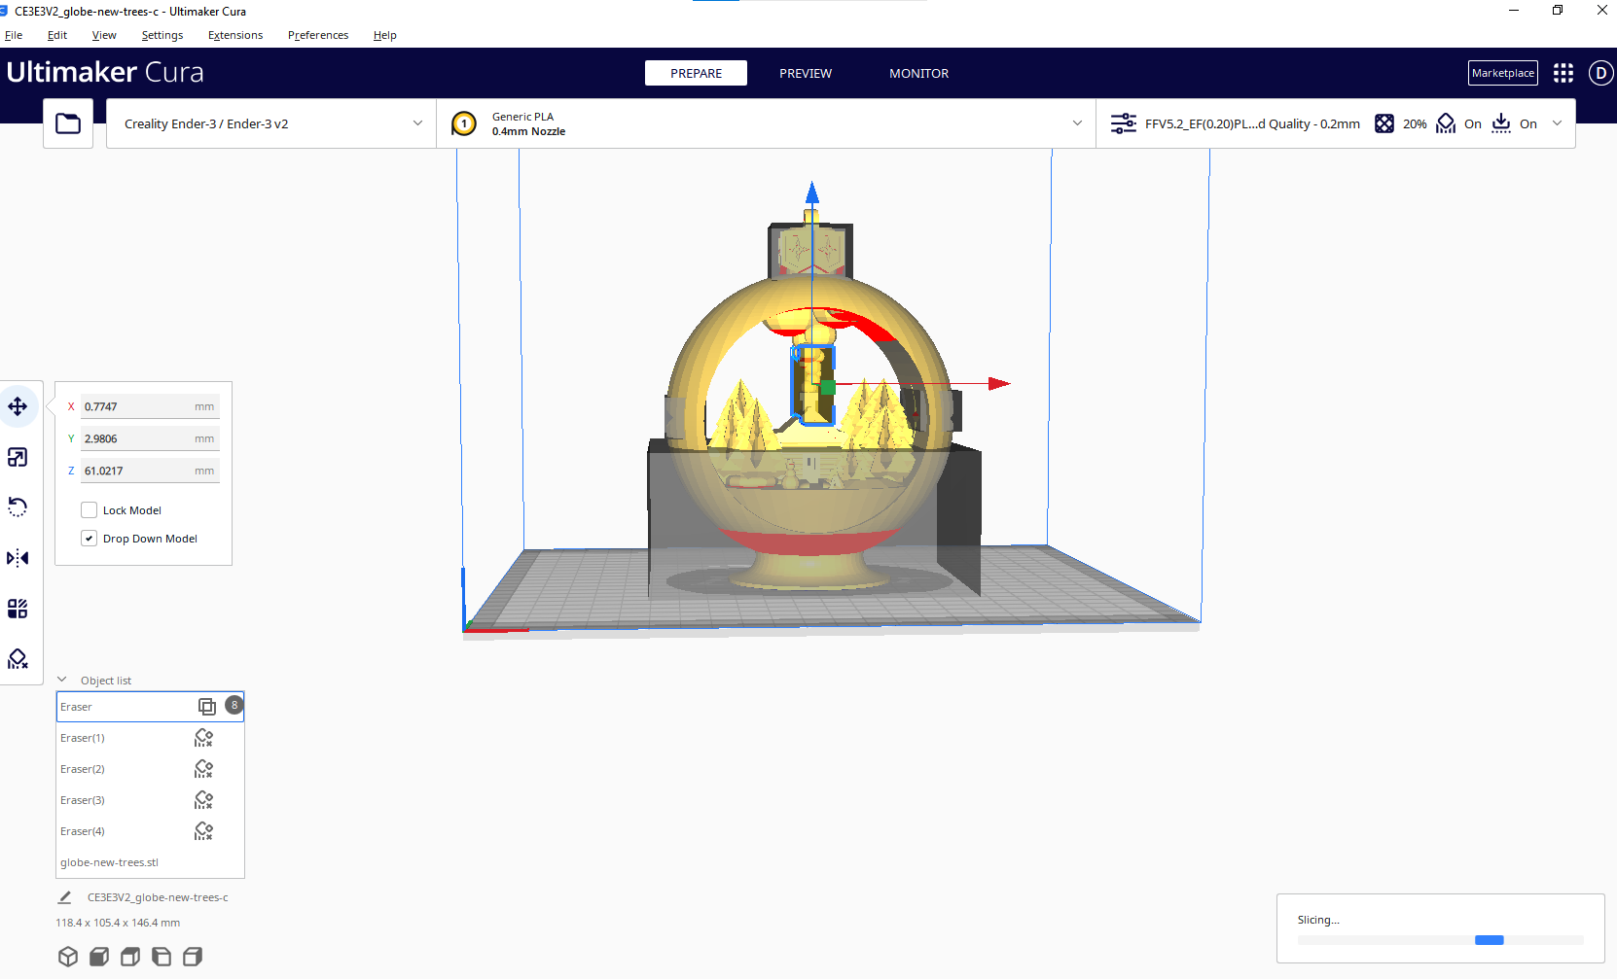The image size is (1617, 979).
Task: Click the X position input field
Action: 150,406
